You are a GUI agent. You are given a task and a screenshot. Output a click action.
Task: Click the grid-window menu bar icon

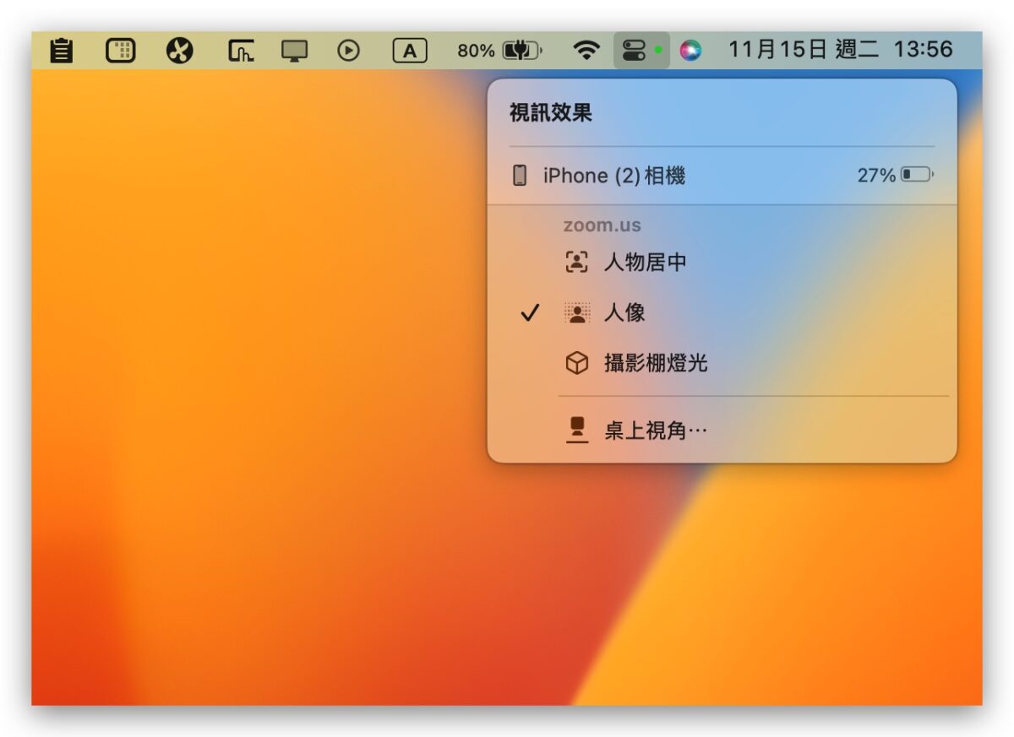coord(120,51)
